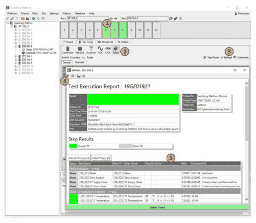Collapse the [06] Slot 6 tree node
Image resolution: width=256 pixels, height=223 pixels.
[x=16, y=46]
